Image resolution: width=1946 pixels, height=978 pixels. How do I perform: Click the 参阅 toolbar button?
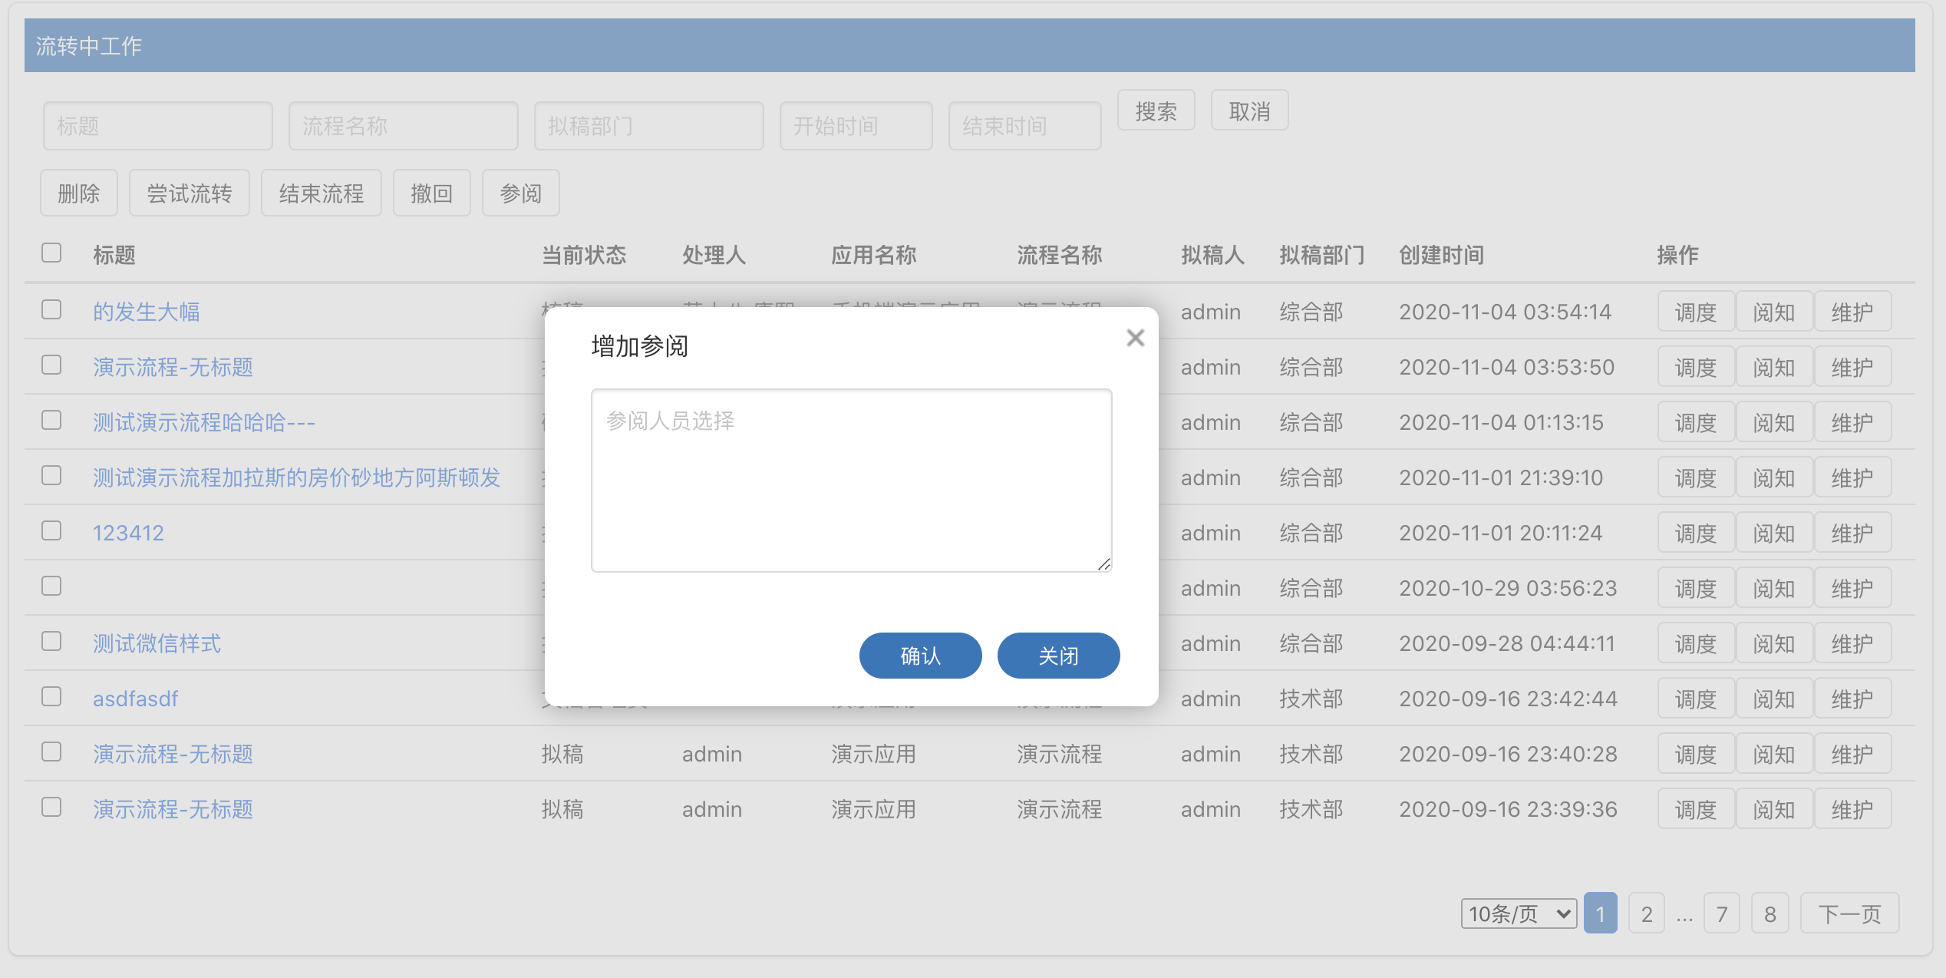(x=521, y=193)
